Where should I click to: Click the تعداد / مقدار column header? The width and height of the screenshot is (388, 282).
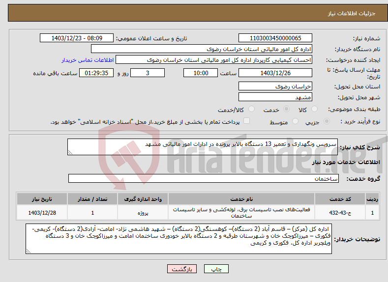click(92, 199)
